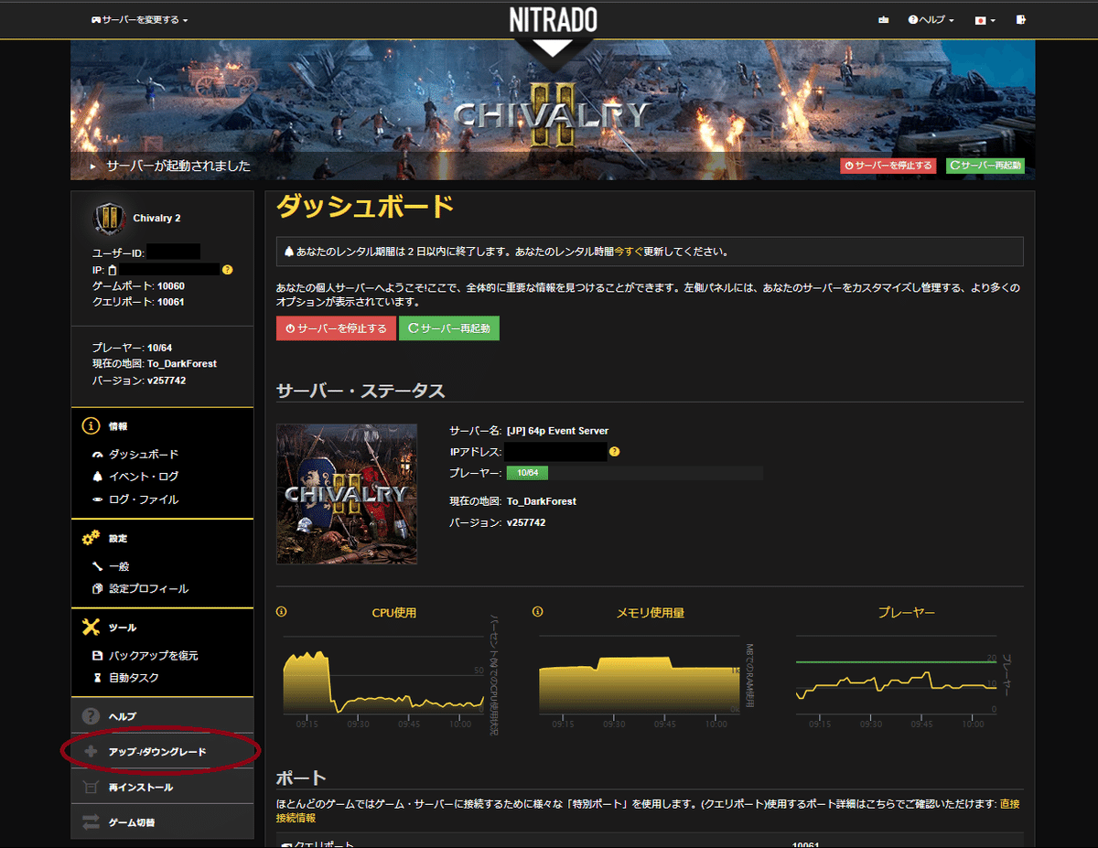This screenshot has height=848, width=1098.
Task: Click the bell icon in rental notice
Action: pos(289,252)
